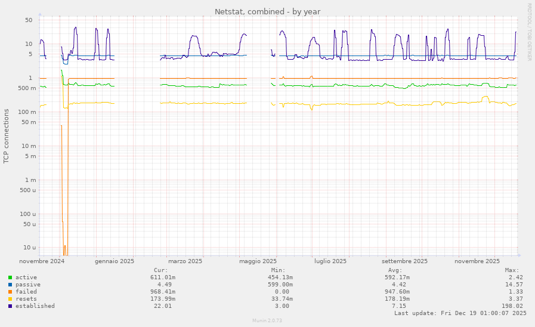Click the 'passive' legend label
This screenshot has height=327, width=535.
[27, 285]
